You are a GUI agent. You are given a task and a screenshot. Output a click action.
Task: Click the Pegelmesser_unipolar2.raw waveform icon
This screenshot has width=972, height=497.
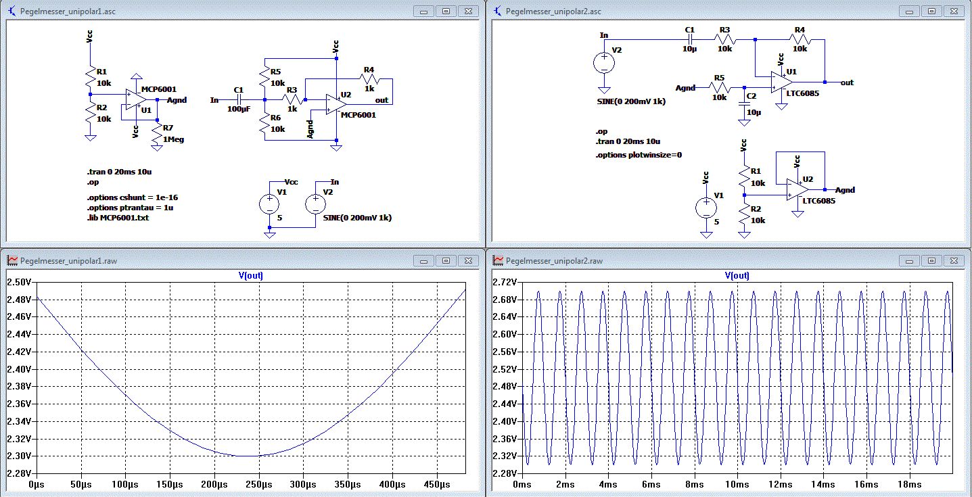pyautogui.click(x=498, y=260)
